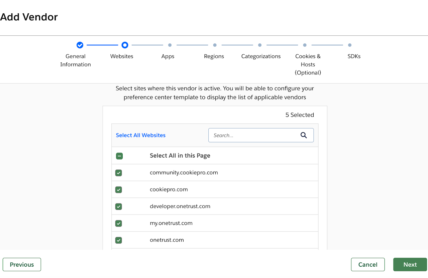The height and width of the screenshot is (278, 428).
Task: Uncheck the cookiepro.com checkbox
Action: coord(118,190)
